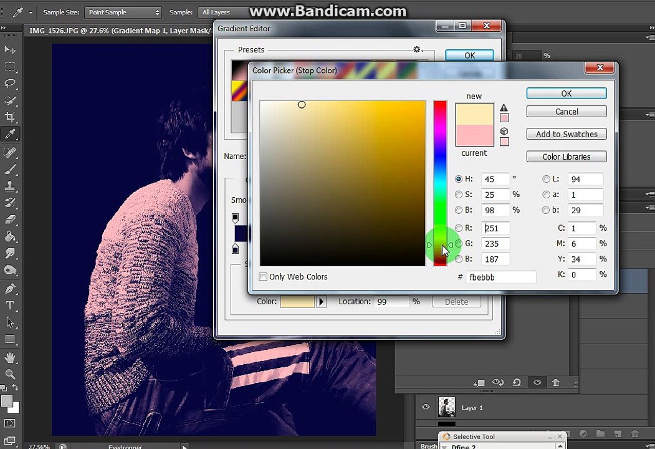Select the Hand tool

[10, 358]
